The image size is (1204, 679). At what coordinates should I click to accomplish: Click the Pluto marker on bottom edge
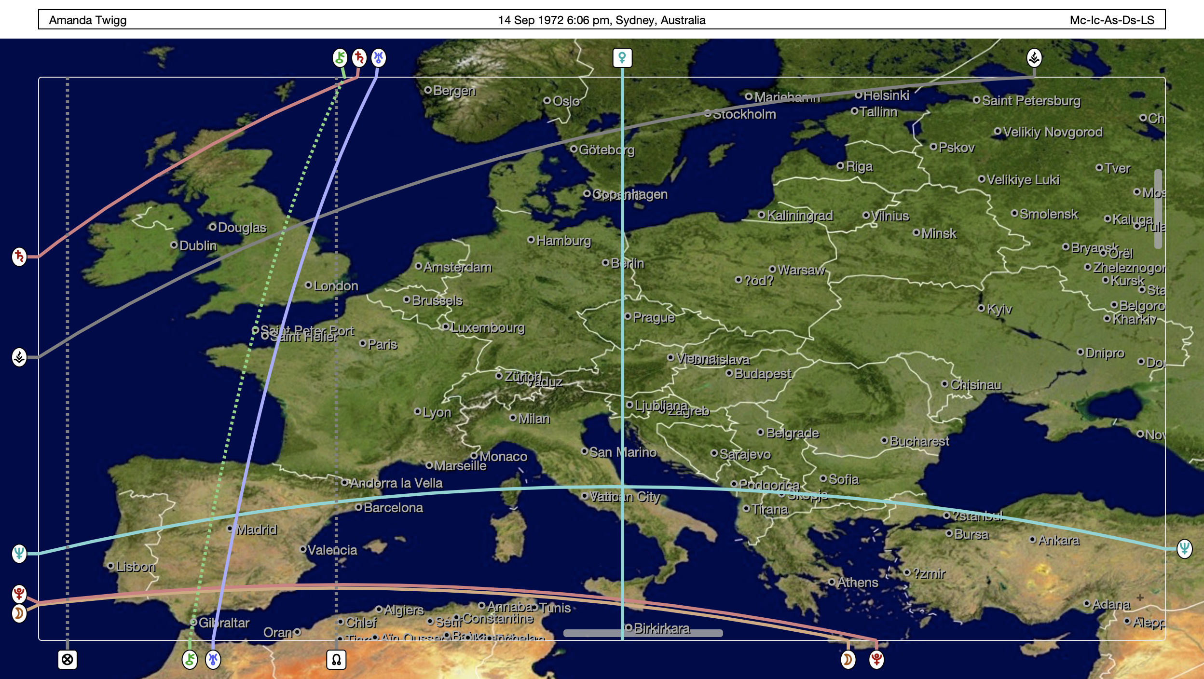tap(876, 659)
